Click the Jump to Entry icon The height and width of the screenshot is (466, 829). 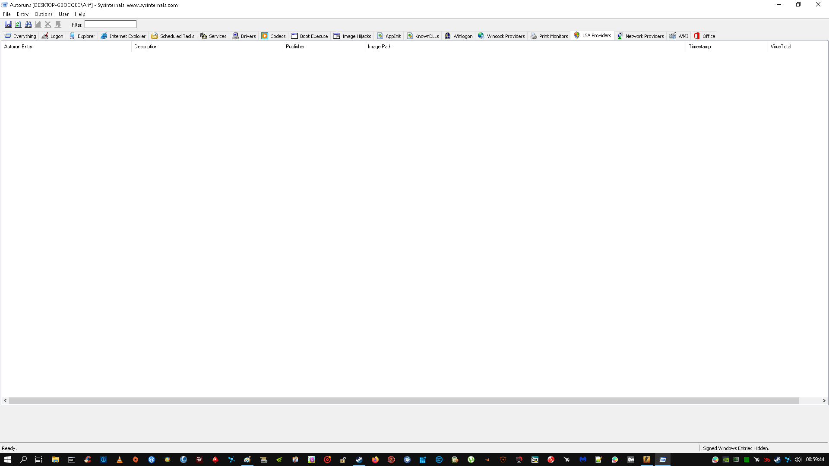point(58,24)
